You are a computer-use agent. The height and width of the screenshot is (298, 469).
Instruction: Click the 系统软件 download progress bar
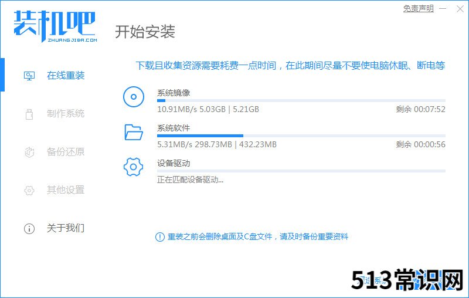point(301,136)
